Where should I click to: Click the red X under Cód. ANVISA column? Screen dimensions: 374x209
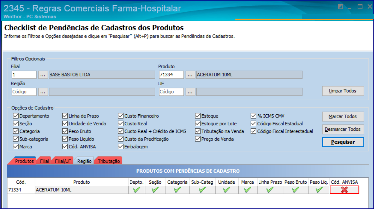344,190
